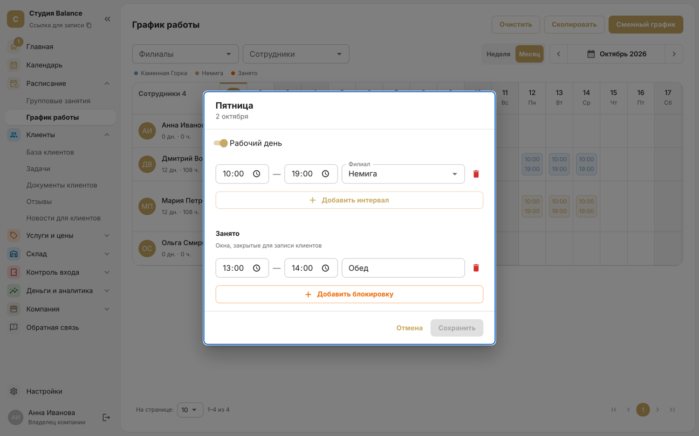Image resolution: width=699 pixels, height=436 pixels.
Task: Open Настройки gear in sidebar
Action: 14,391
